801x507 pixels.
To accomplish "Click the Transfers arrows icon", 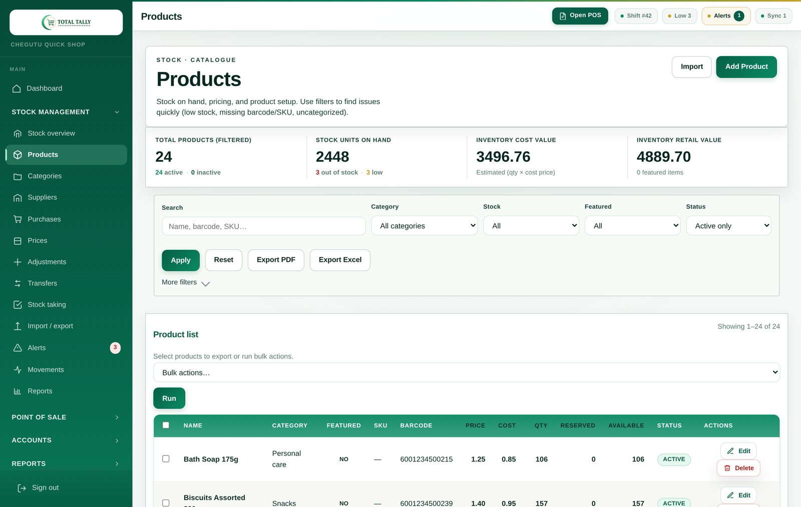I will 18,283.
